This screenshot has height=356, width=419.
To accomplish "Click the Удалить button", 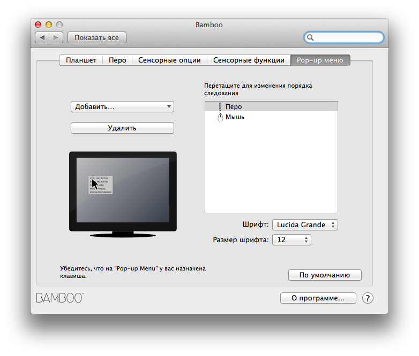I will 122,128.
